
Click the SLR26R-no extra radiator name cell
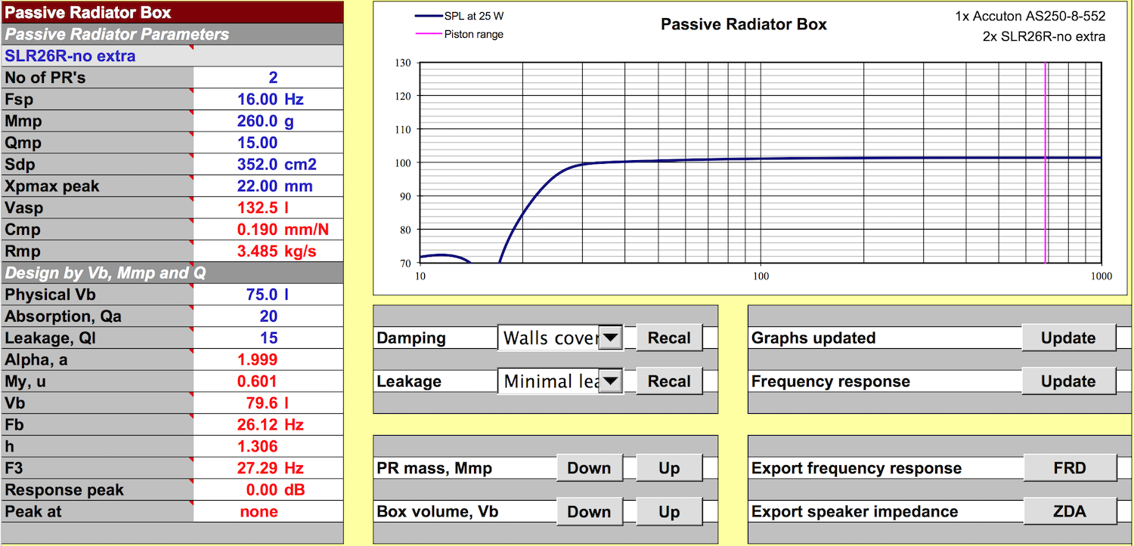(x=172, y=56)
